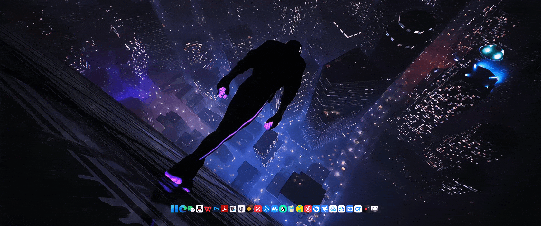Launch the Xunlei blue bird icon

325,209
